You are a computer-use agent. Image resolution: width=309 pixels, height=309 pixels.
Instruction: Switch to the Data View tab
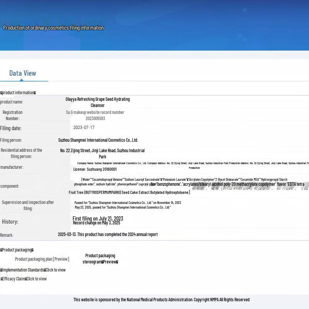[x=22, y=73]
